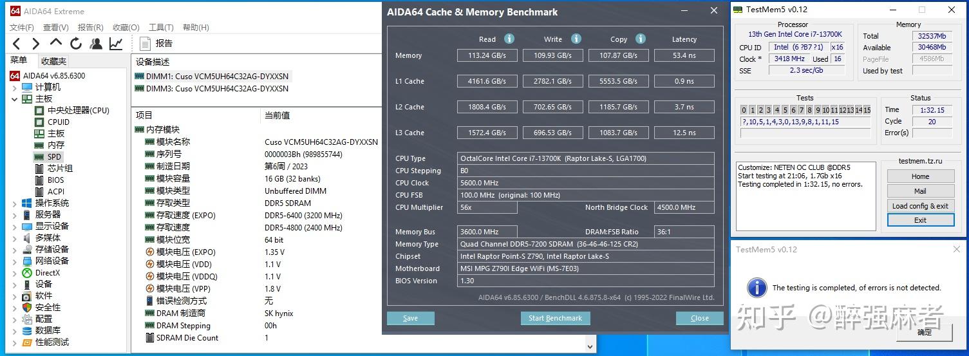Image resolution: width=969 pixels, height=356 pixels.
Task: Open the graph chart icon in the toolbar
Action: pos(116,44)
